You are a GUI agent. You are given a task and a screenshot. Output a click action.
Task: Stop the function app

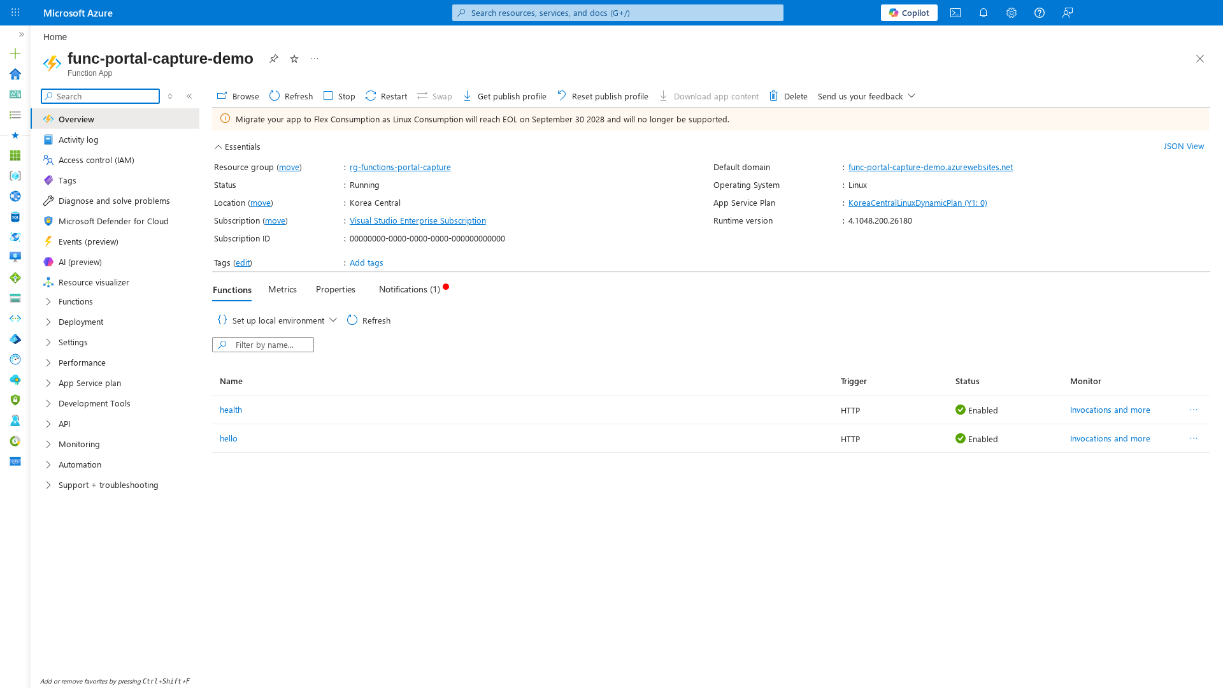(339, 96)
